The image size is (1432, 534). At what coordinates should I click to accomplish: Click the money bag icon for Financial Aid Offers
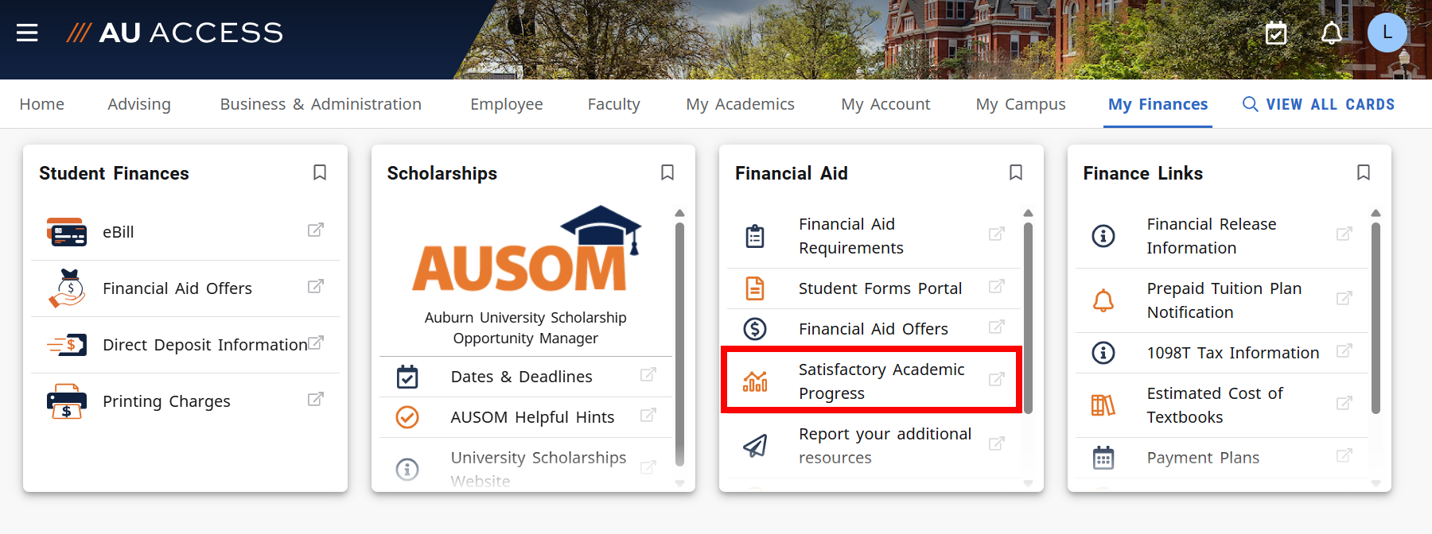point(68,288)
